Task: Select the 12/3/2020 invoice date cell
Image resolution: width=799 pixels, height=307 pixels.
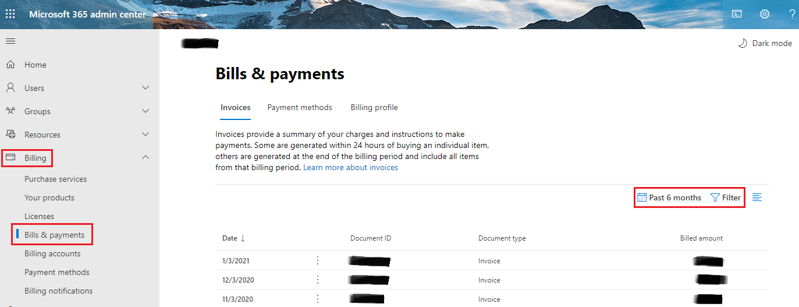Action: (x=238, y=280)
